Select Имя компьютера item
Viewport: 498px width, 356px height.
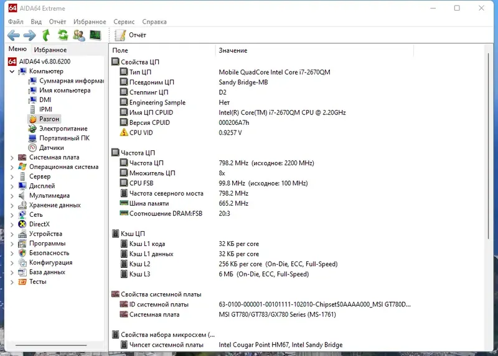pyautogui.click(x=65, y=90)
